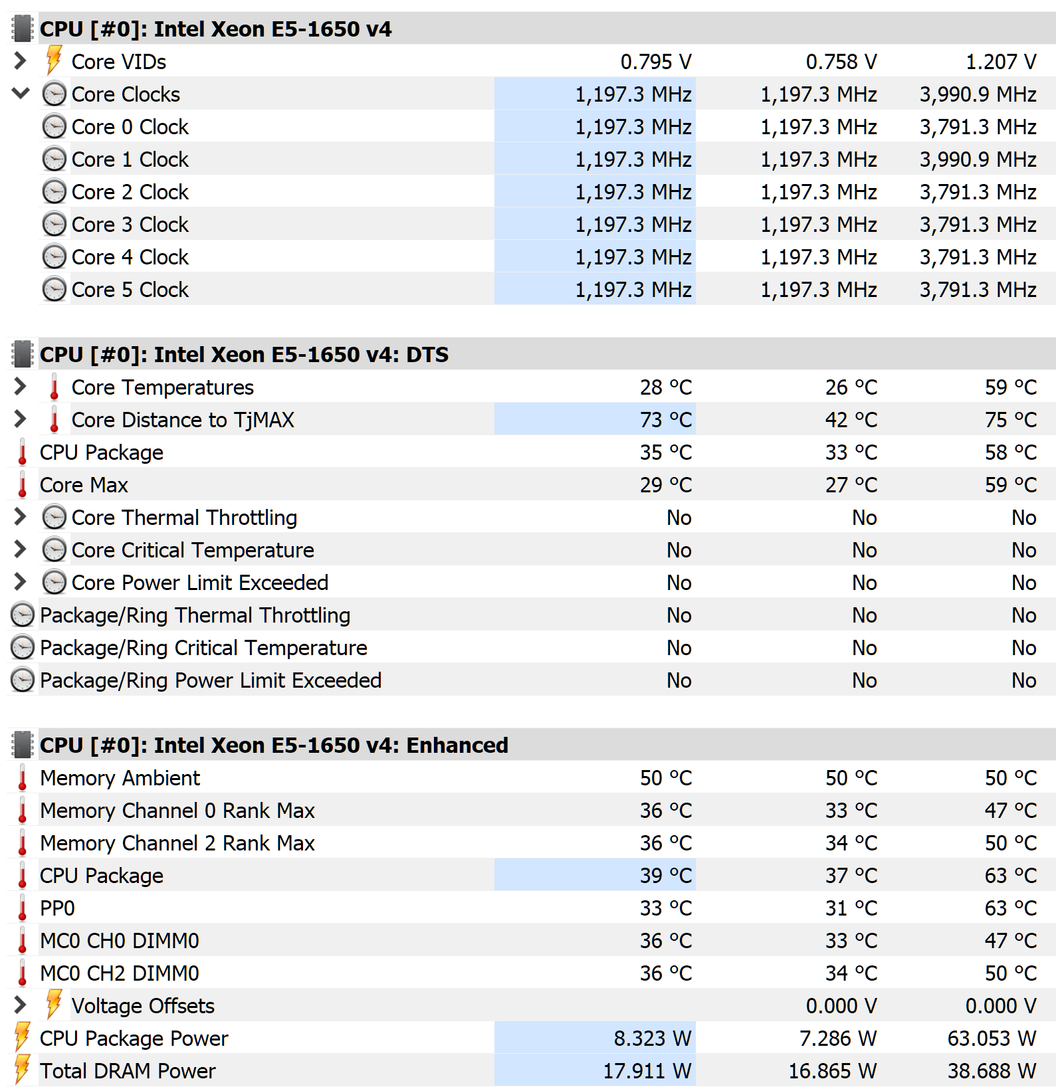The image size is (1056, 1087).
Task: Expand the Core VIDs row
Action: (20, 61)
